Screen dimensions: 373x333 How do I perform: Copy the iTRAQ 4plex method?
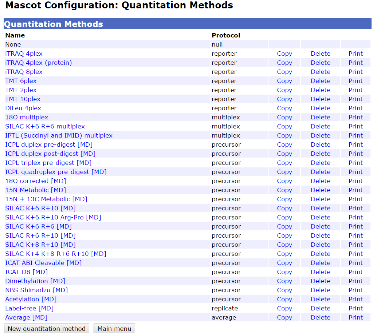pyautogui.click(x=284, y=53)
